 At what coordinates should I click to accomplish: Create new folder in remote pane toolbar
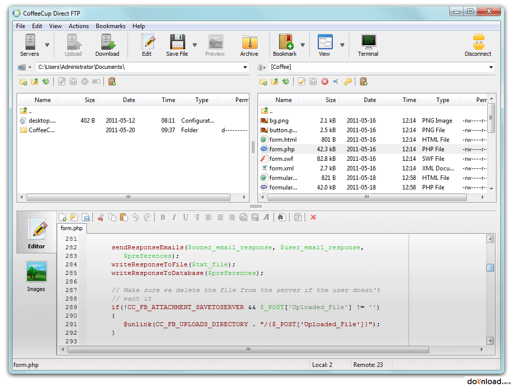263,82
